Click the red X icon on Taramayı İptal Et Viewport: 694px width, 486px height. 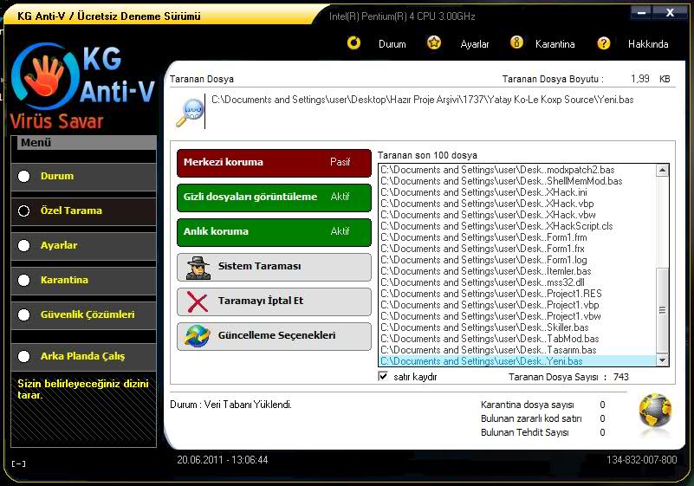(x=198, y=301)
